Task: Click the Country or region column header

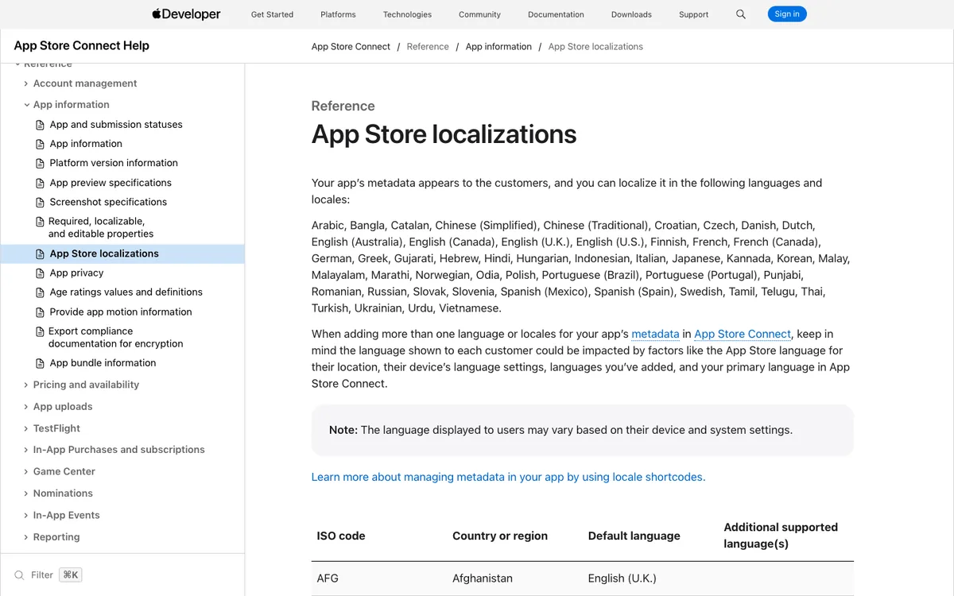Action: point(500,536)
